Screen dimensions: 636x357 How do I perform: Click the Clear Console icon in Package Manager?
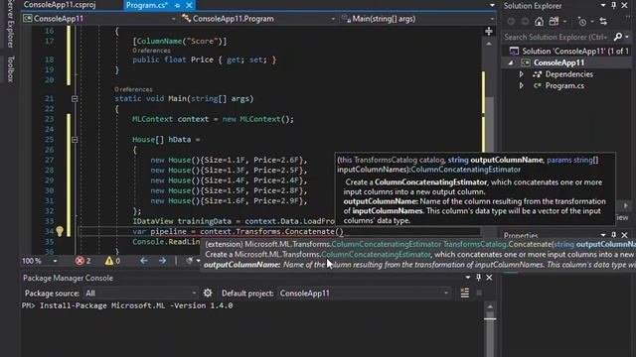(465, 294)
